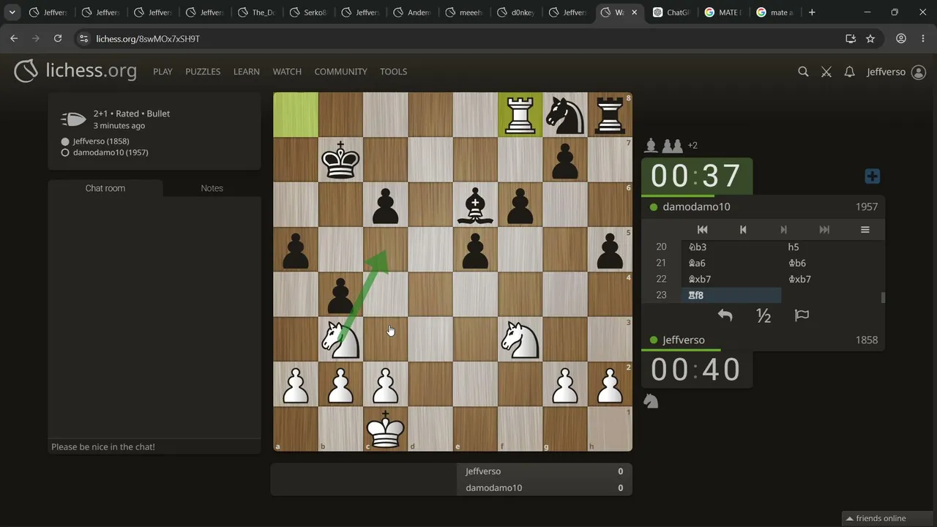
Task: Switch to the Notes tab
Action: [x=212, y=188]
